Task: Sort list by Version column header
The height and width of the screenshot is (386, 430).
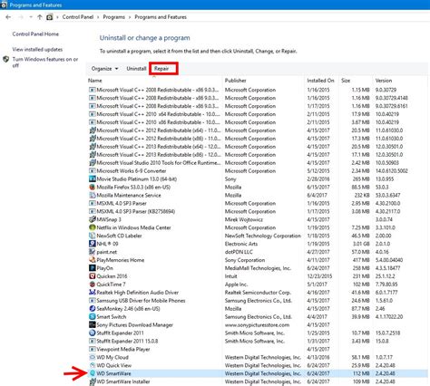Action: pyautogui.click(x=384, y=81)
